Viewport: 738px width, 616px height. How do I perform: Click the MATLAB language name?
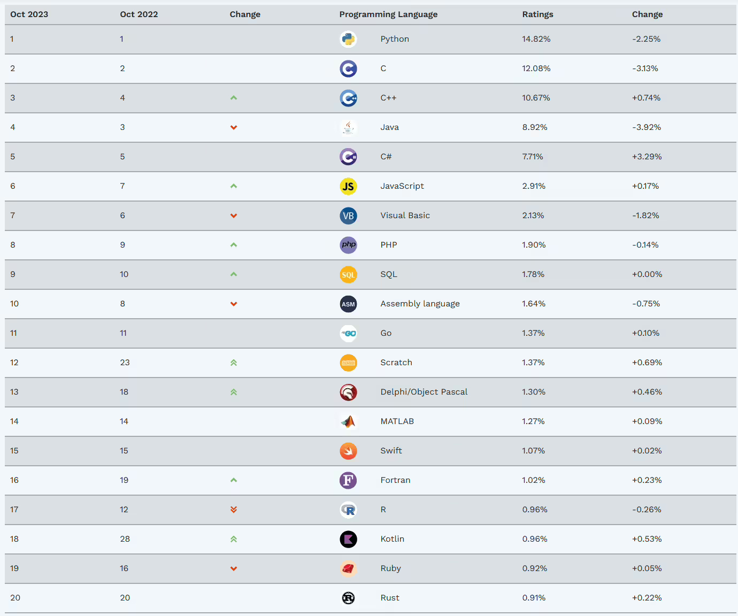397,421
